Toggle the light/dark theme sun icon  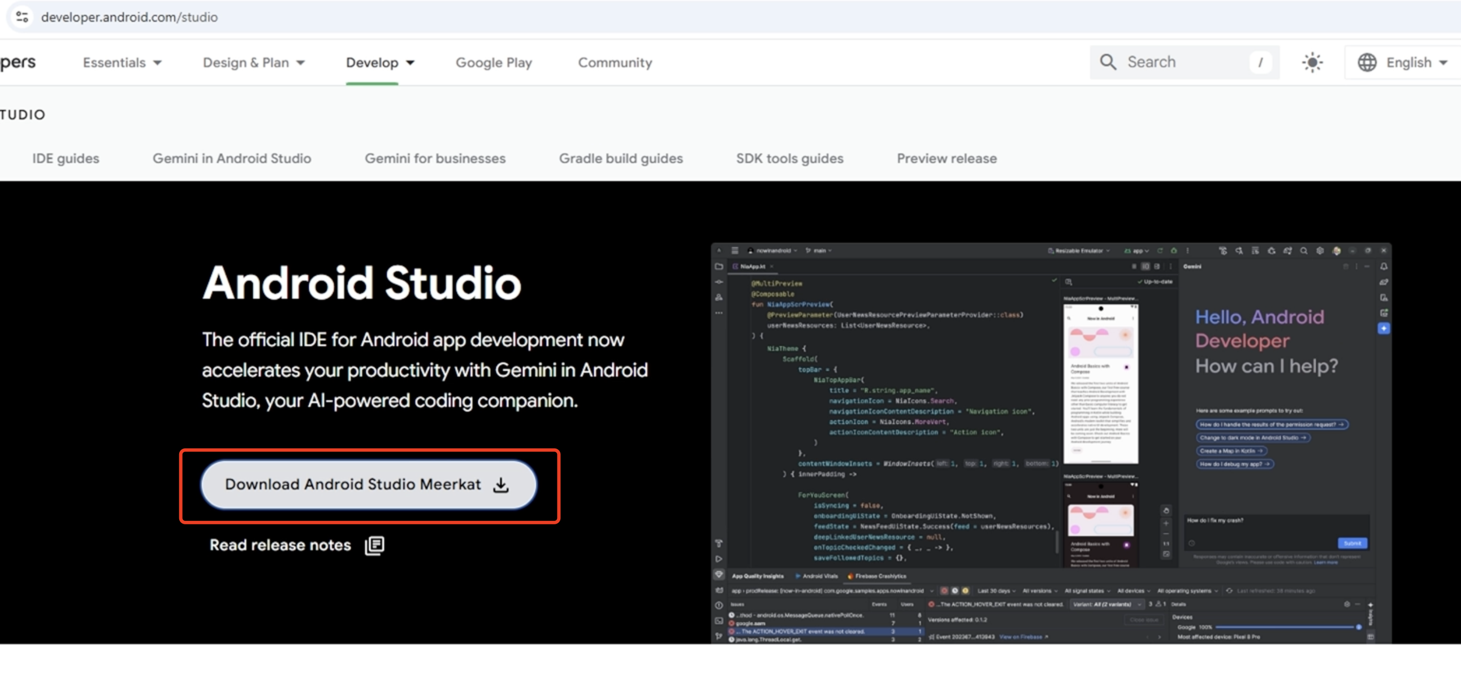pyautogui.click(x=1312, y=62)
